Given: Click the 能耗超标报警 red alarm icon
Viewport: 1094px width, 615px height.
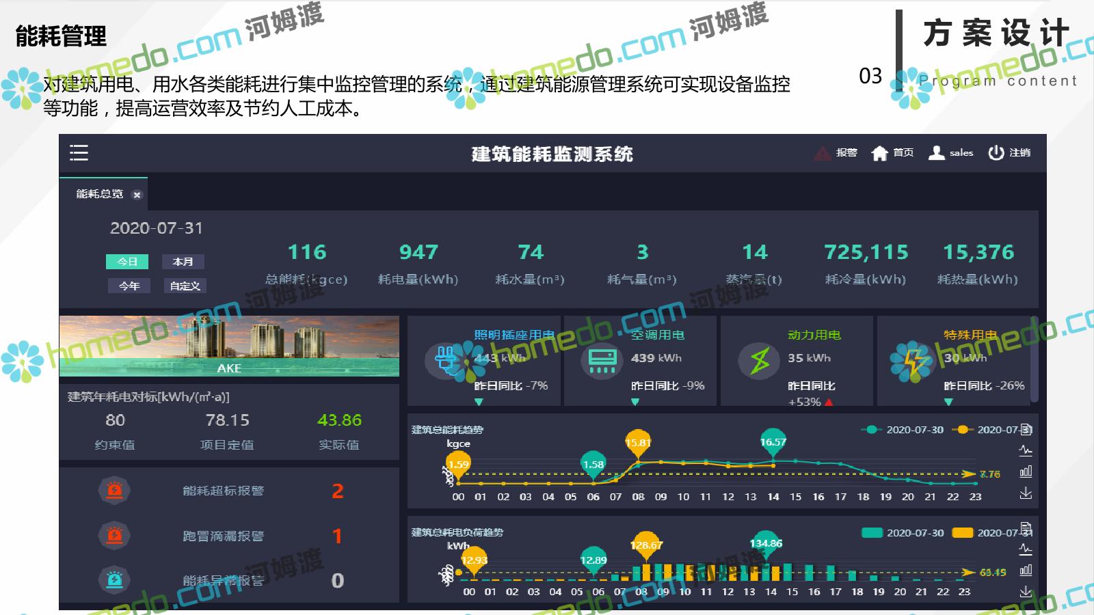Looking at the screenshot, I should [114, 491].
